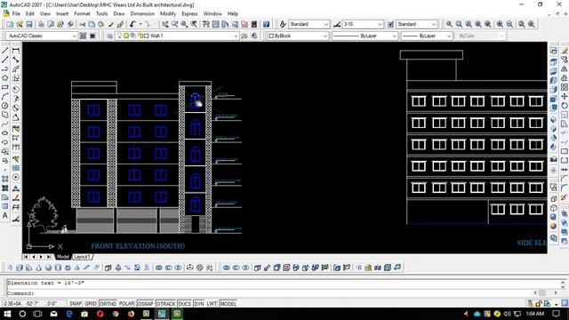Click the coordinates readout in status bar

click(34, 304)
